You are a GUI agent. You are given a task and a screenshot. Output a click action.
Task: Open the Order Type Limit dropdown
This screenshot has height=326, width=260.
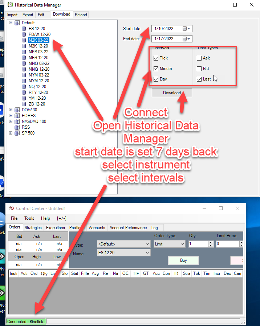[182, 244]
